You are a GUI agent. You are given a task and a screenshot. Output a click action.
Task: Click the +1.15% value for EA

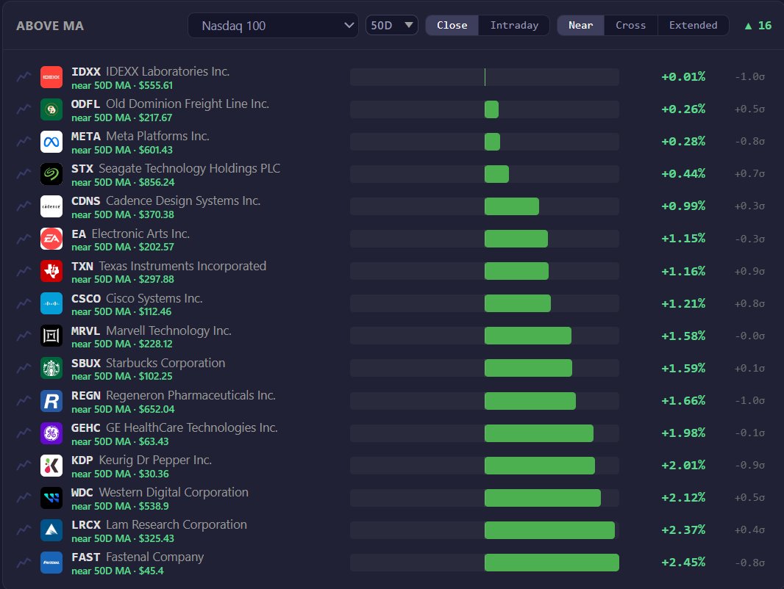pyautogui.click(x=683, y=239)
